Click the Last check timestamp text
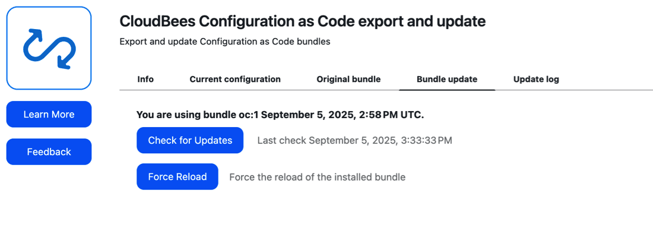 pyautogui.click(x=354, y=140)
